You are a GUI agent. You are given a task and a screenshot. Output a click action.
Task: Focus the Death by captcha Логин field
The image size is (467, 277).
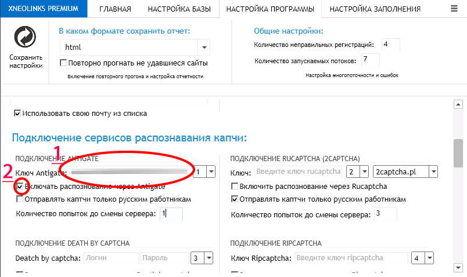point(112,258)
